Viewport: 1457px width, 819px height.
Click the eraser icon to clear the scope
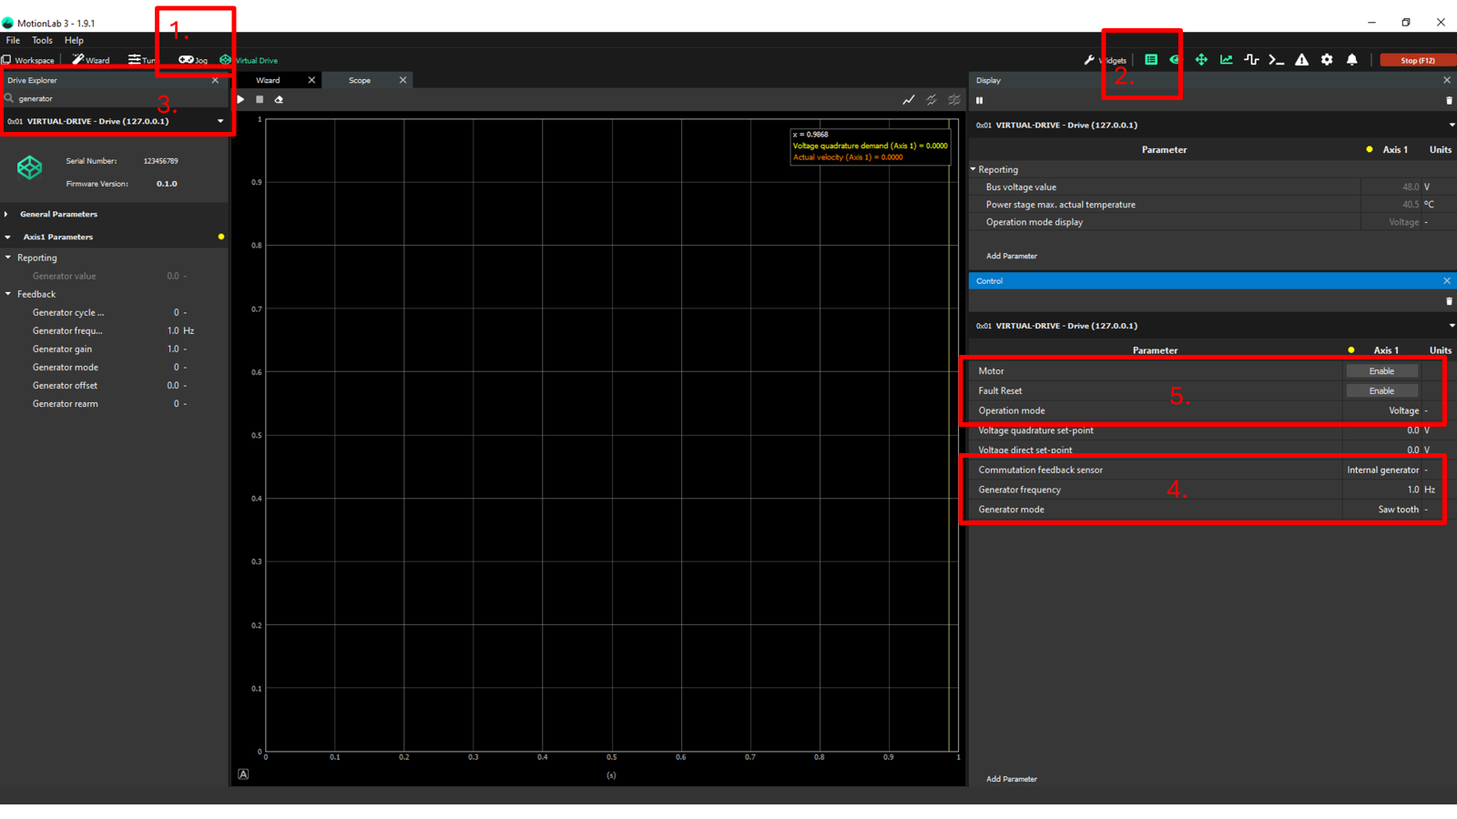tap(279, 100)
